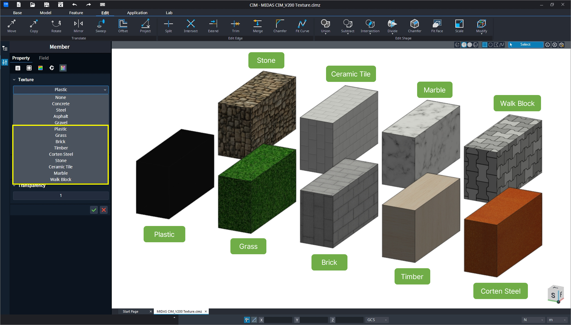Open the Plastic texture dropdown
This screenshot has height=325, width=571.
[x=61, y=90]
